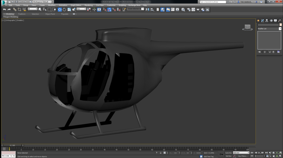Open the selection filter 'All' dropdown

point(33,9)
